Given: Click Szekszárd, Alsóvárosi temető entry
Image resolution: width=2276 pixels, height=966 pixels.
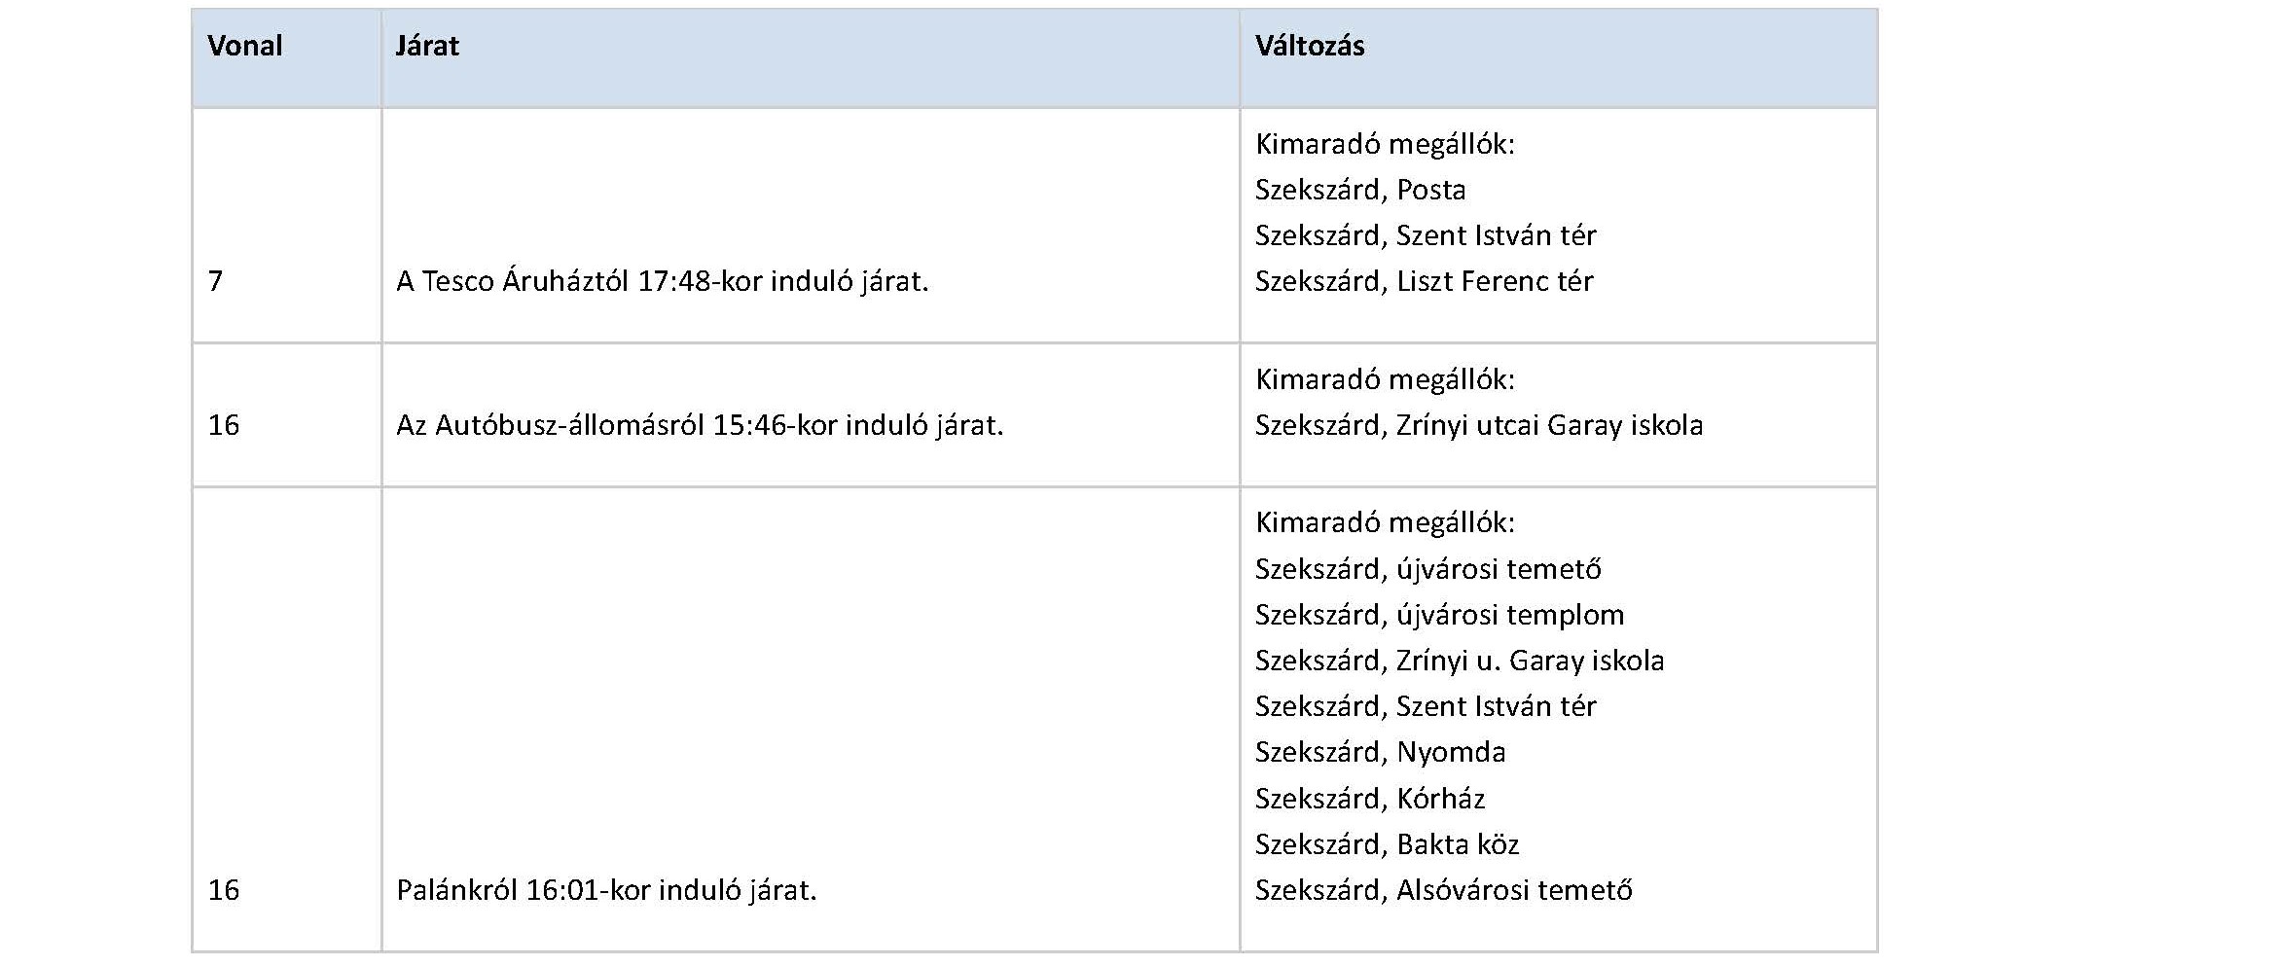Looking at the screenshot, I should pyautogui.click(x=1444, y=890).
